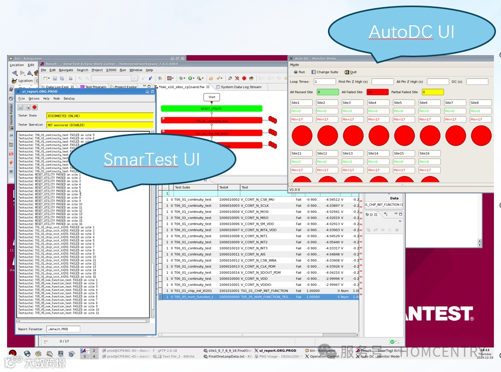Open the Location menu in Konqueror
Screen dimensions: 501x372
17,65
